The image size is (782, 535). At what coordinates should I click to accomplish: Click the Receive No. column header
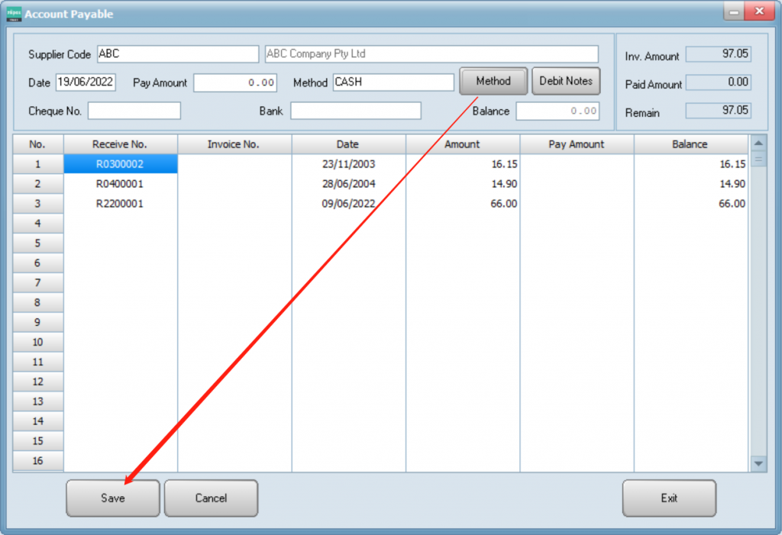[120, 144]
